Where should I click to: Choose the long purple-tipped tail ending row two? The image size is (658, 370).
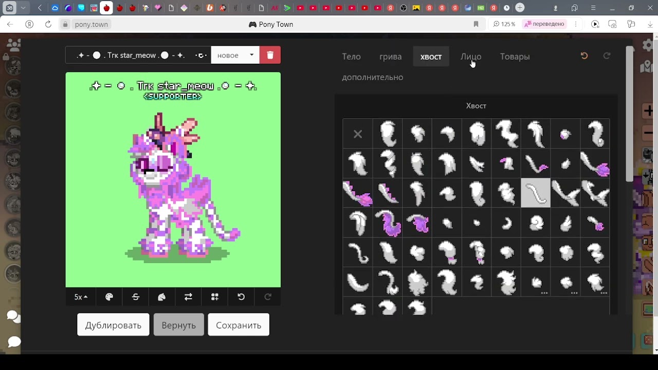click(x=595, y=164)
